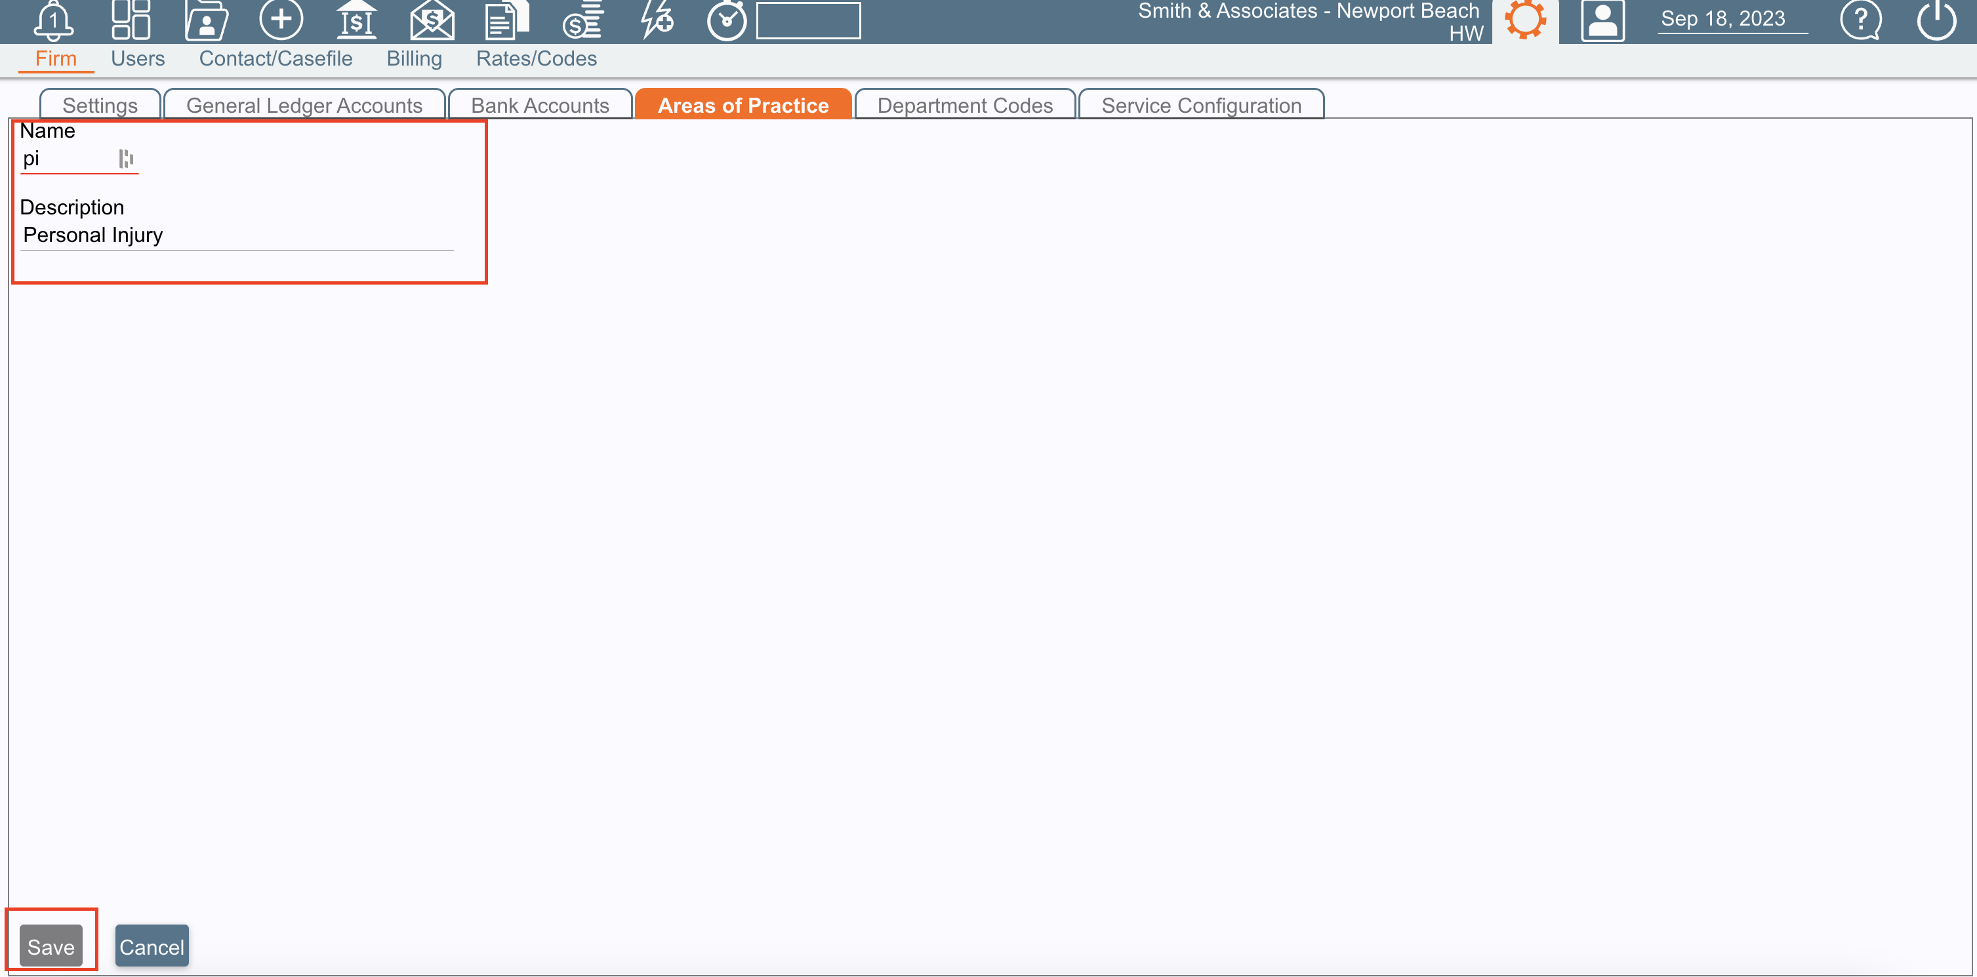Screen dimensions: 1977x977
Task: Open the Contact/Casefile menu item
Action: pos(275,58)
